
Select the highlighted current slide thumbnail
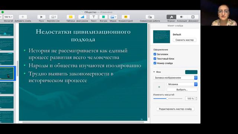click(x=7, y=73)
